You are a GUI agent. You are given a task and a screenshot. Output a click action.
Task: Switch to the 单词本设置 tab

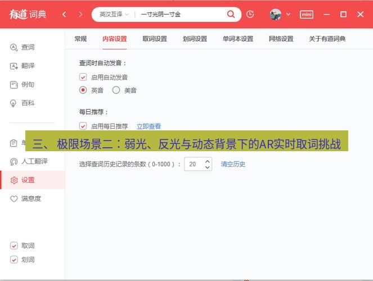pyautogui.click(x=238, y=39)
